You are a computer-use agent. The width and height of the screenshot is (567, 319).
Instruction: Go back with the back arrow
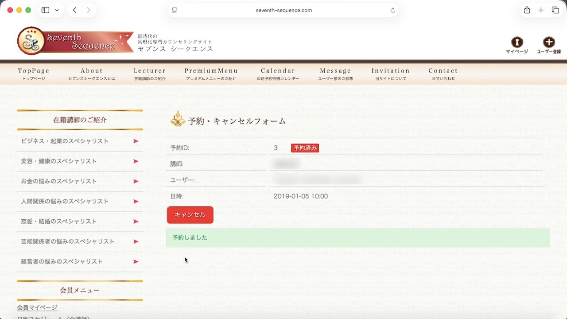point(74,10)
